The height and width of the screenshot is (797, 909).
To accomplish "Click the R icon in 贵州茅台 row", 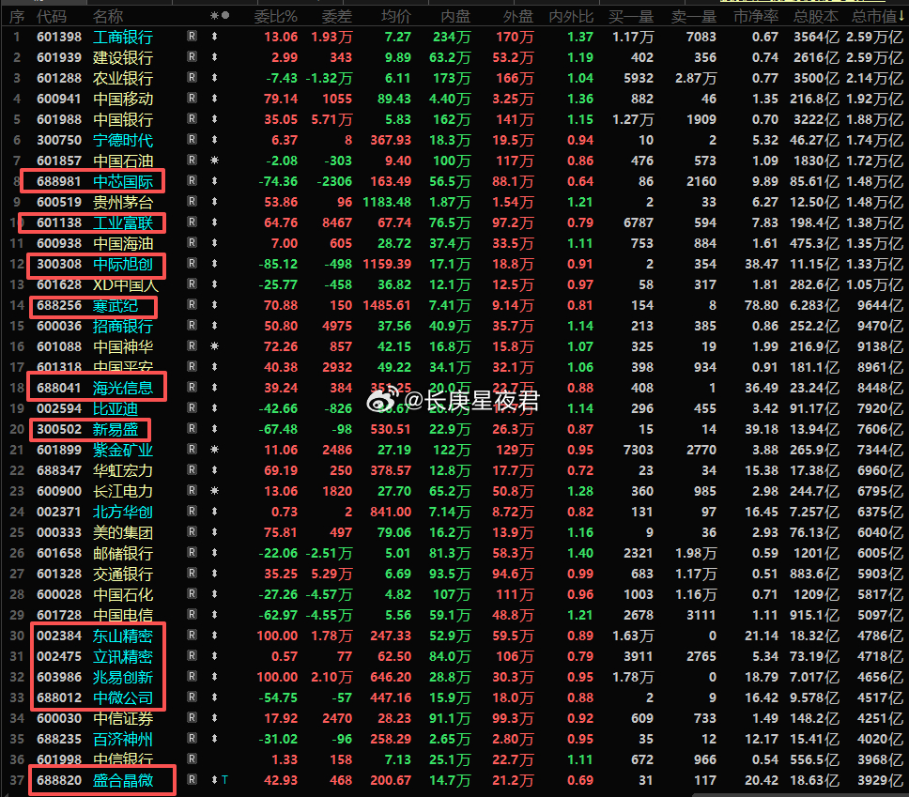I will tap(192, 202).
